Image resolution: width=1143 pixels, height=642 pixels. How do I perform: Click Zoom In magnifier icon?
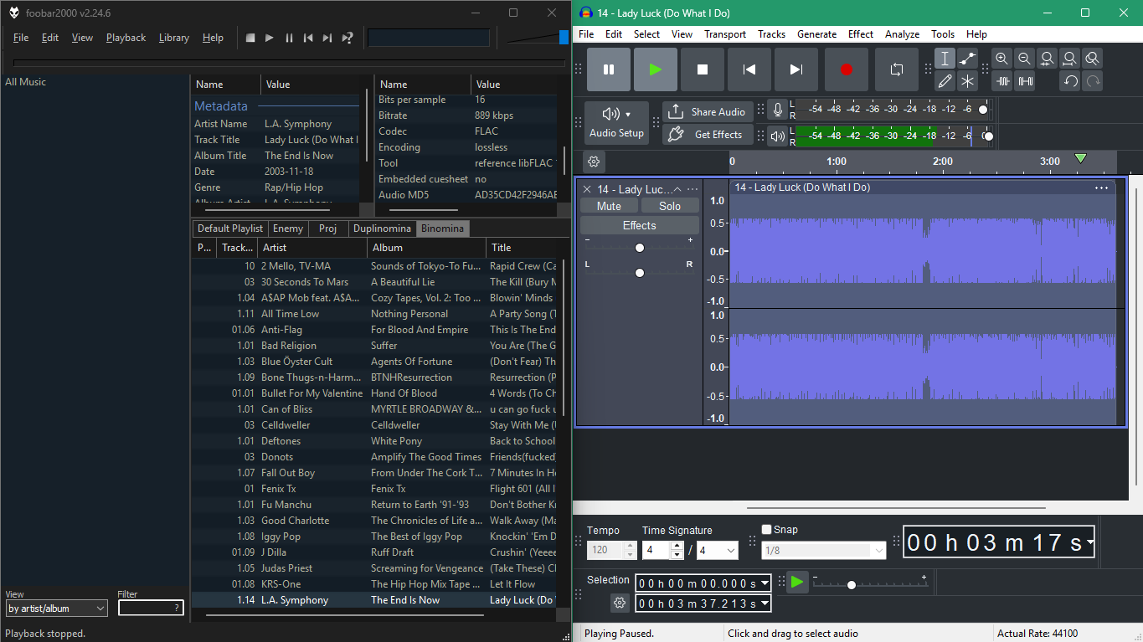click(x=1002, y=59)
